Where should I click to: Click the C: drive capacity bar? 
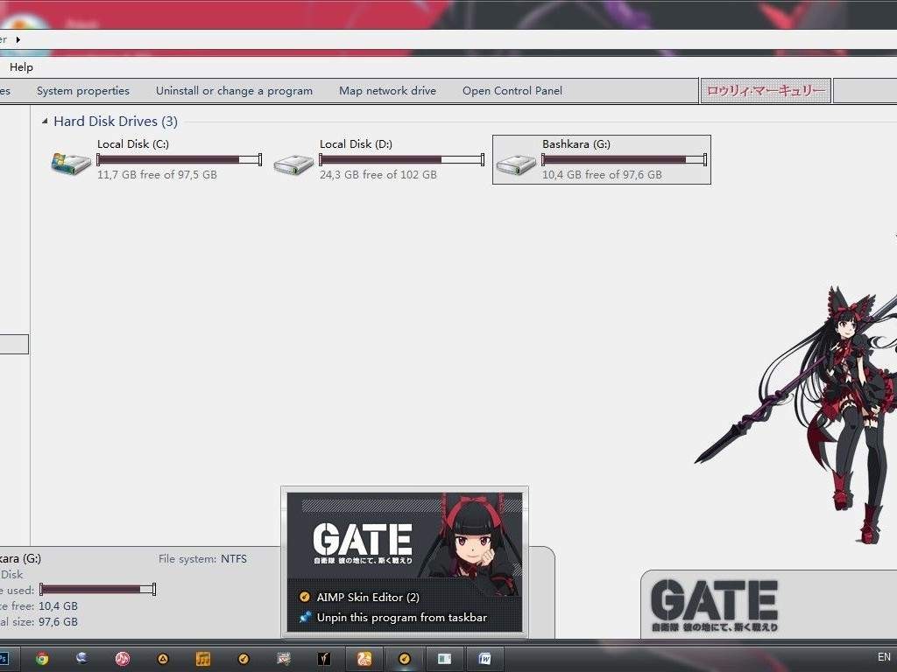(173, 159)
